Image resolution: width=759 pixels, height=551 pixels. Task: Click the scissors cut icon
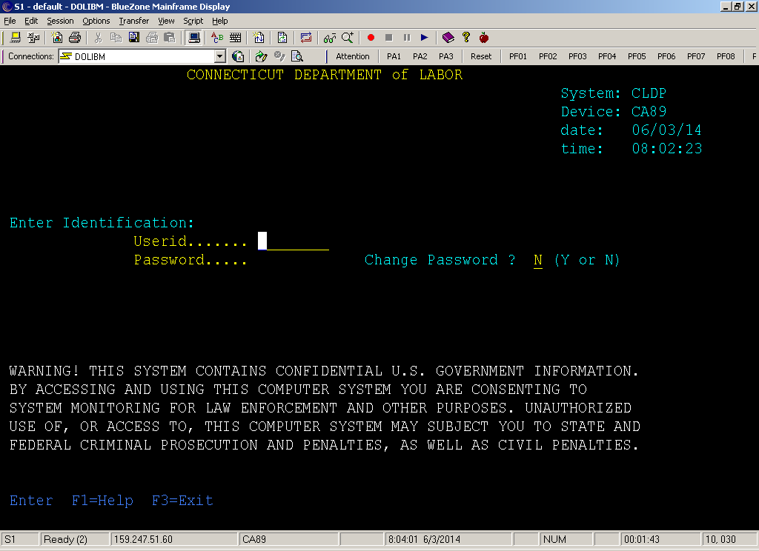[x=98, y=37]
